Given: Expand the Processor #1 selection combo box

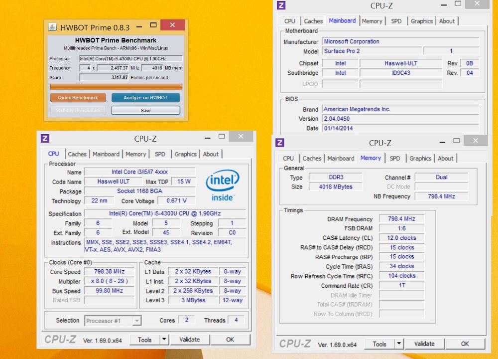Looking at the screenshot, I should [137, 321].
